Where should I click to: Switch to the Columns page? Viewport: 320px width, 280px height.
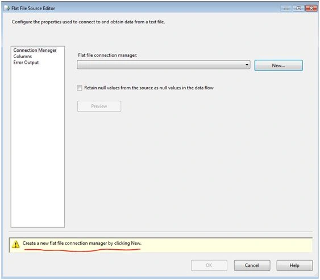pyautogui.click(x=22, y=56)
